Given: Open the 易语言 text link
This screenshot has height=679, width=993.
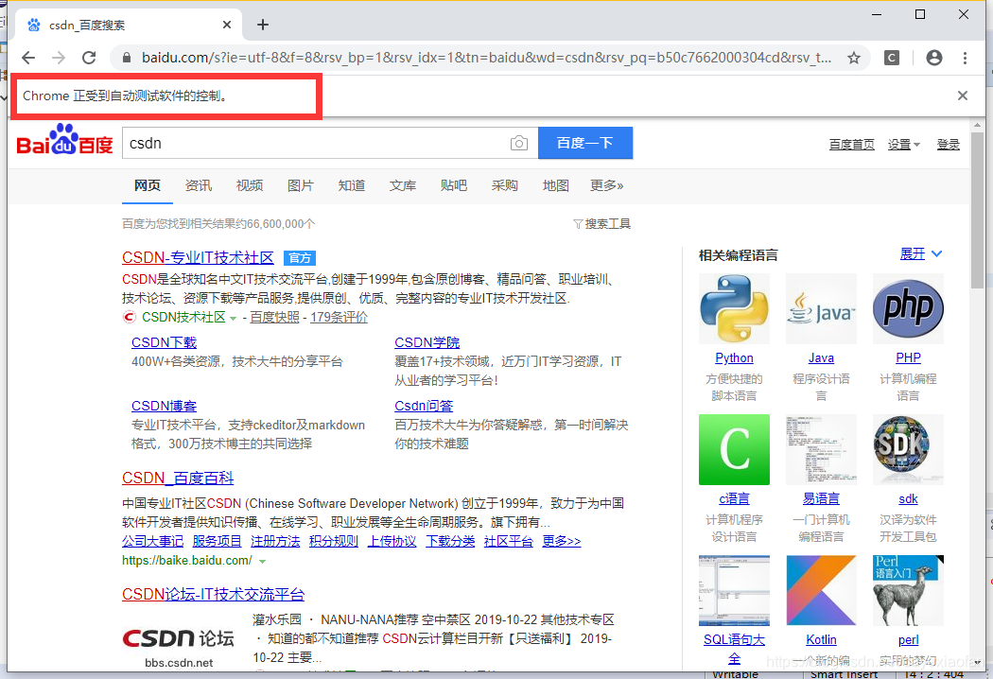Looking at the screenshot, I should tap(821, 499).
